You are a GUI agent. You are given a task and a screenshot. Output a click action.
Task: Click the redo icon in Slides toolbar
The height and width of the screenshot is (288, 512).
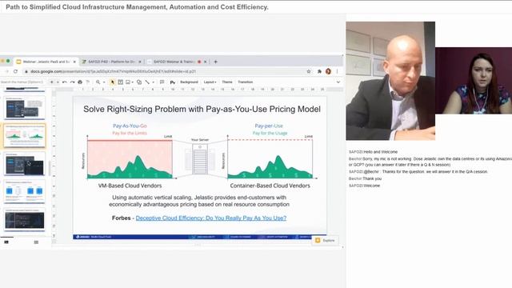coord(72,82)
